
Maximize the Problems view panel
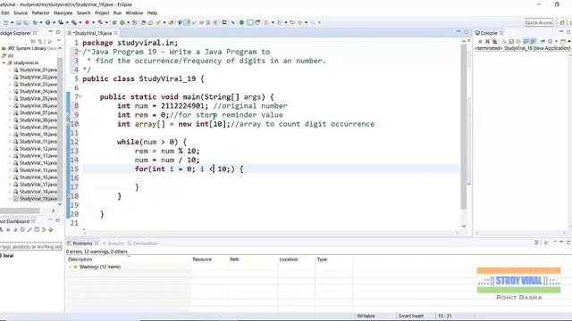coord(568,243)
